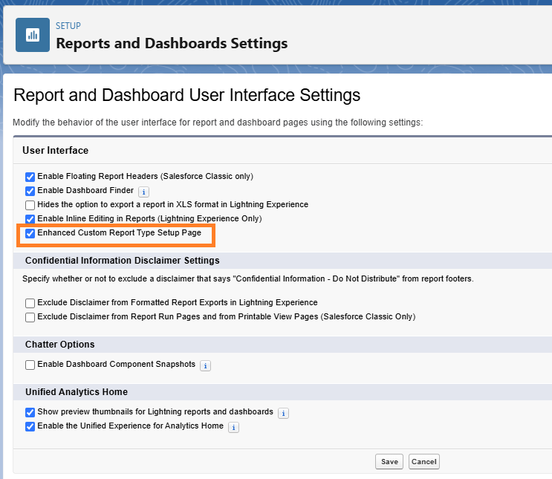Click 'Specify whether or not to exclude' text

click(x=248, y=278)
